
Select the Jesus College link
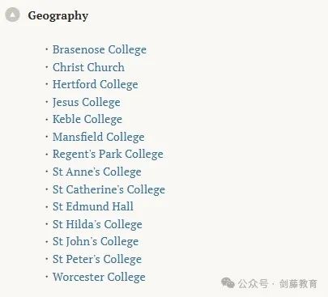click(87, 102)
